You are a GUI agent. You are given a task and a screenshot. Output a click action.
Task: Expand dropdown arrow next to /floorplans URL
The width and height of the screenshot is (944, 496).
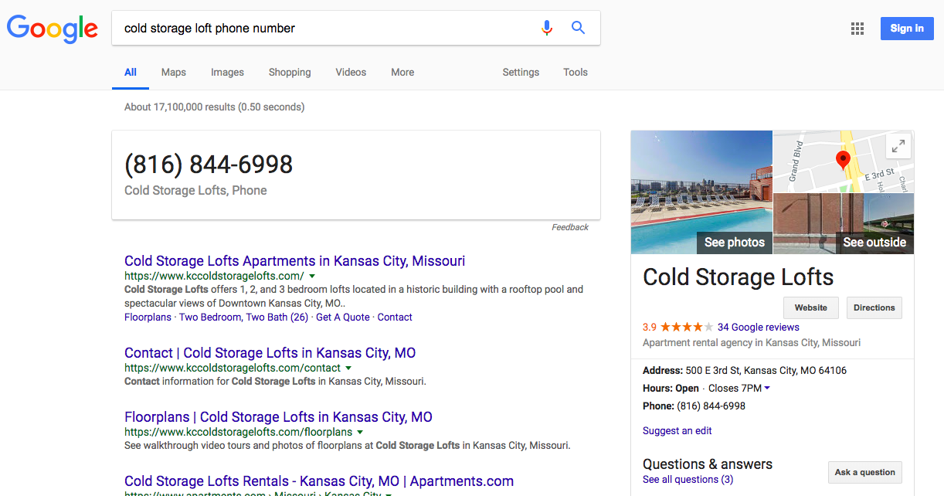click(x=361, y=432)
